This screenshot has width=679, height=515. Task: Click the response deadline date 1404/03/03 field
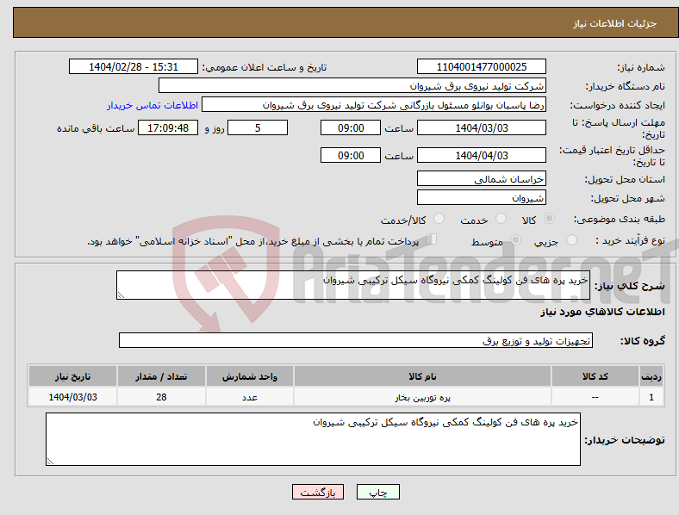[x=481, y=127]
